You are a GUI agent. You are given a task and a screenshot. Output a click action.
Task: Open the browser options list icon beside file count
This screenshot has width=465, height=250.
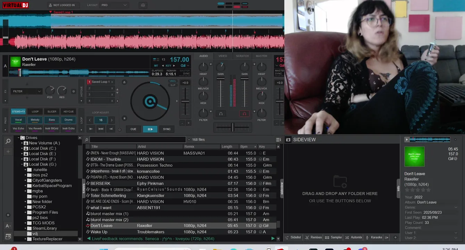pos(279,140)
